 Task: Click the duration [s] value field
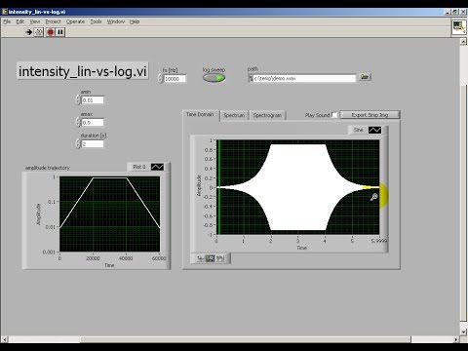[93, 143]
